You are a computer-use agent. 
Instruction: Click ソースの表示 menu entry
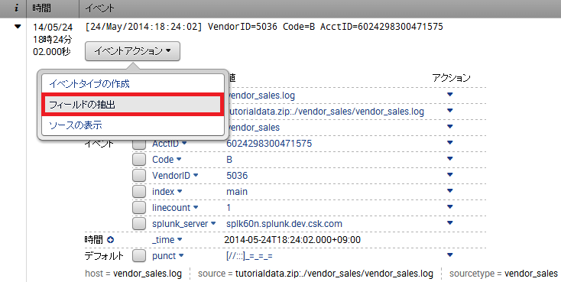pyautogui.click(x=75, y=125)
